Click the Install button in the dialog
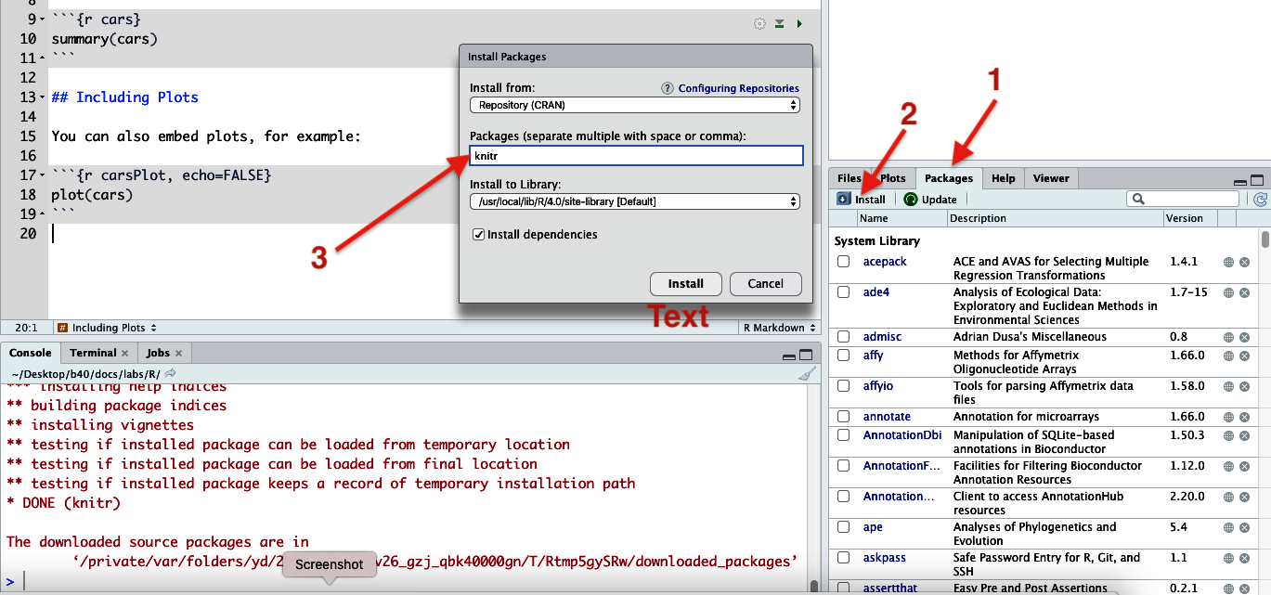The height and width of the screenshot is (595, 1271). [685, 284]
